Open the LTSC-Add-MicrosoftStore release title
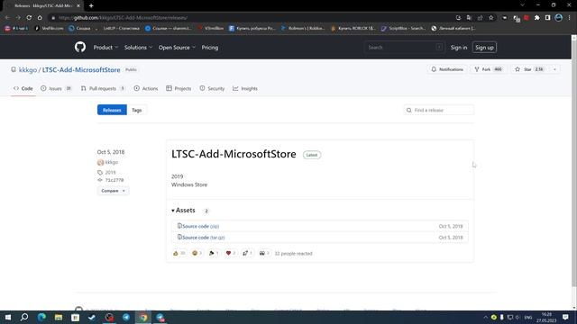Viewport: 577px width, 324px height. pos(234,154)
